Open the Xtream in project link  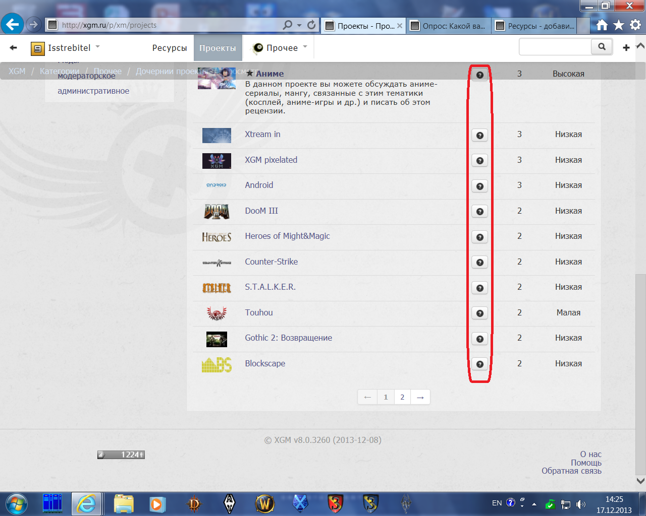[x=262, y=135]
